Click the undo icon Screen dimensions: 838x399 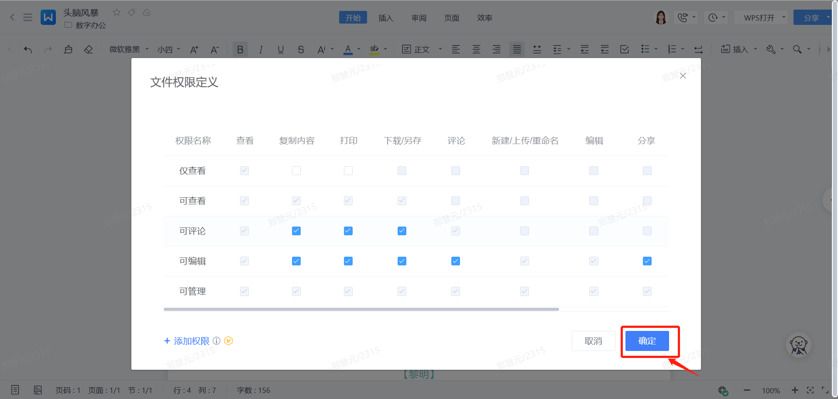(28, 49)
